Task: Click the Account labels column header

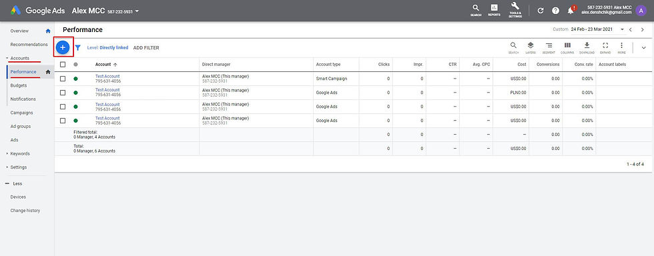Action: (613, 65)
